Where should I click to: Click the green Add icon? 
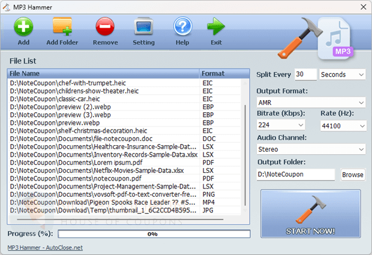coord(23,26)
